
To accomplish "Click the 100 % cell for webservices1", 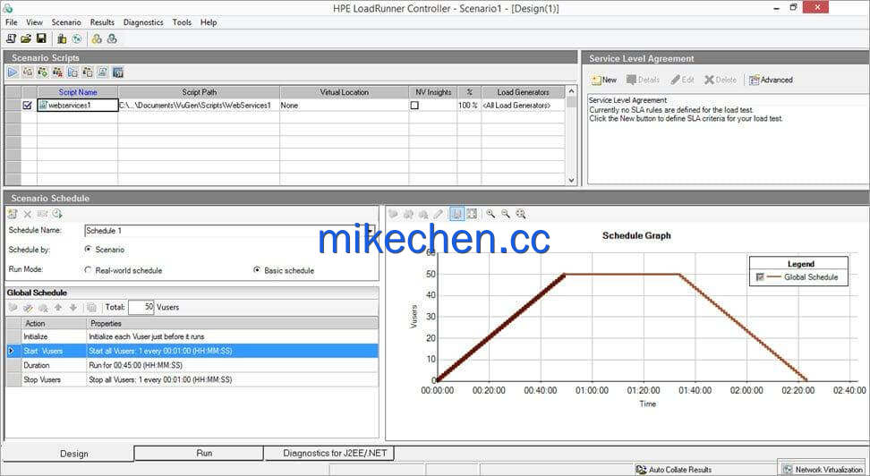I will pyautogui.click(x=468, y=105).
